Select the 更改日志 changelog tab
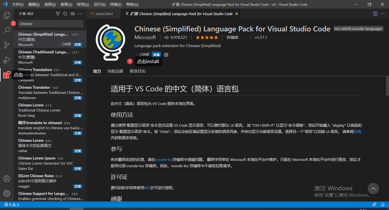389x210 pixels. pos(138,71)
